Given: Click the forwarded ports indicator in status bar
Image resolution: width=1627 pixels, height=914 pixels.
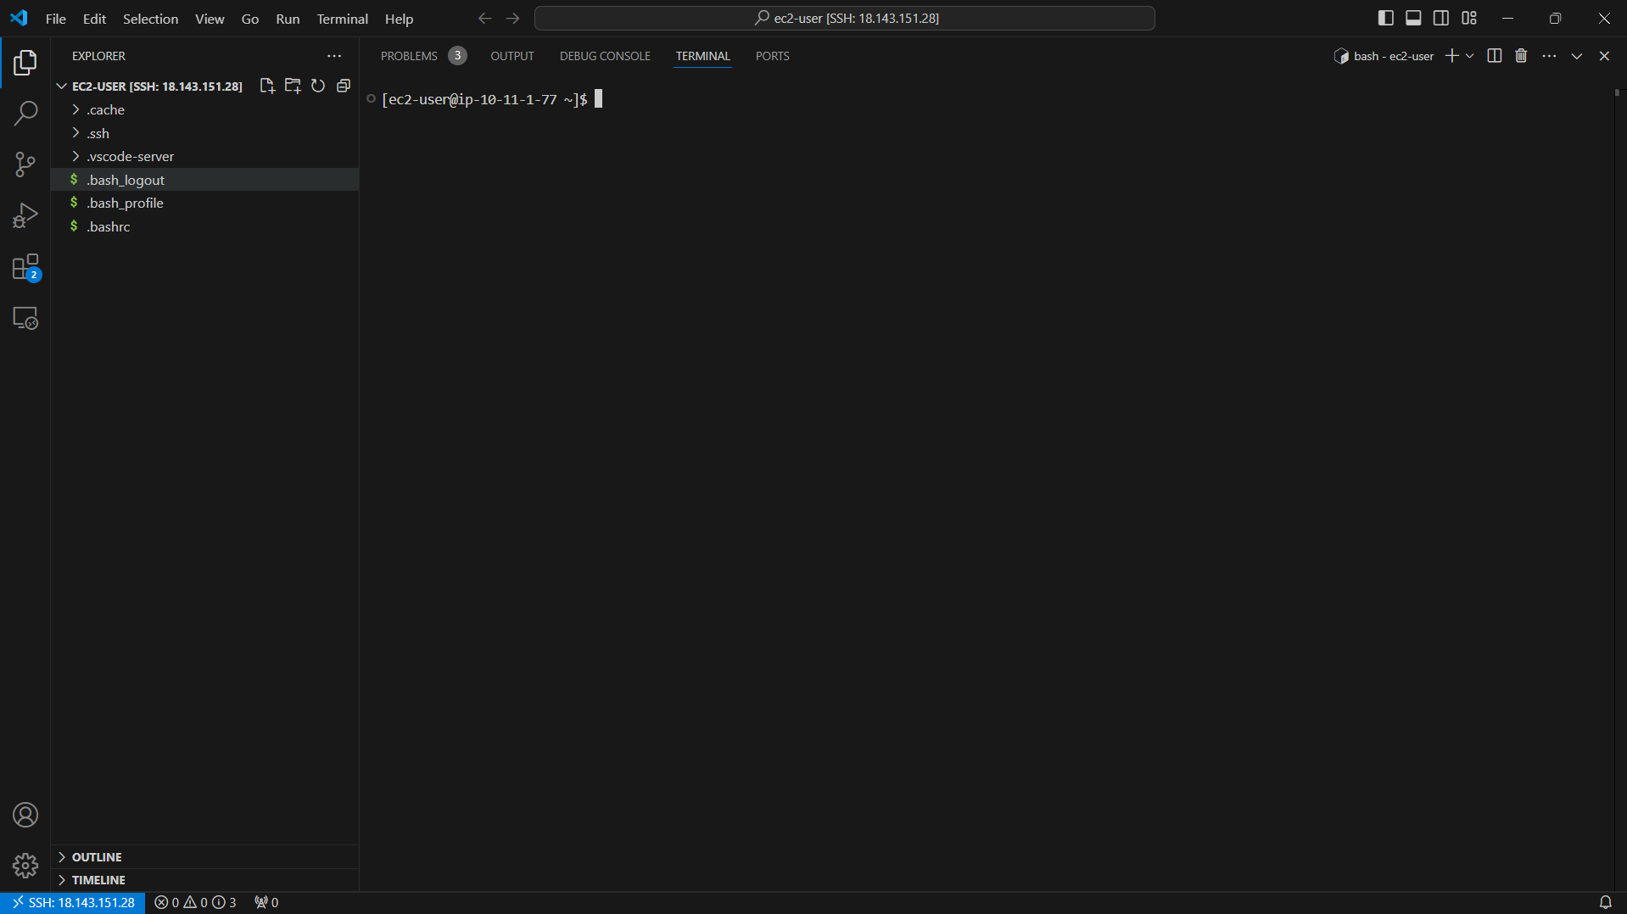Looking at the screenshot, I should pos(266,903).
